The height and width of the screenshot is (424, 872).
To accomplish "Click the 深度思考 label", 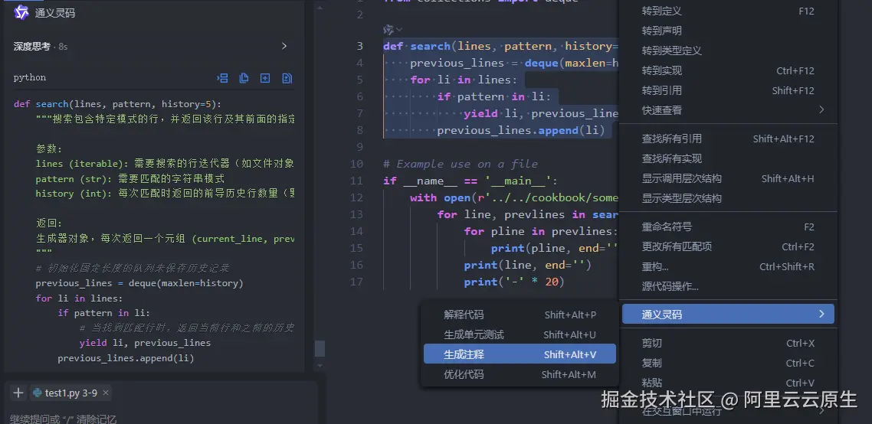I will point(31,47).
